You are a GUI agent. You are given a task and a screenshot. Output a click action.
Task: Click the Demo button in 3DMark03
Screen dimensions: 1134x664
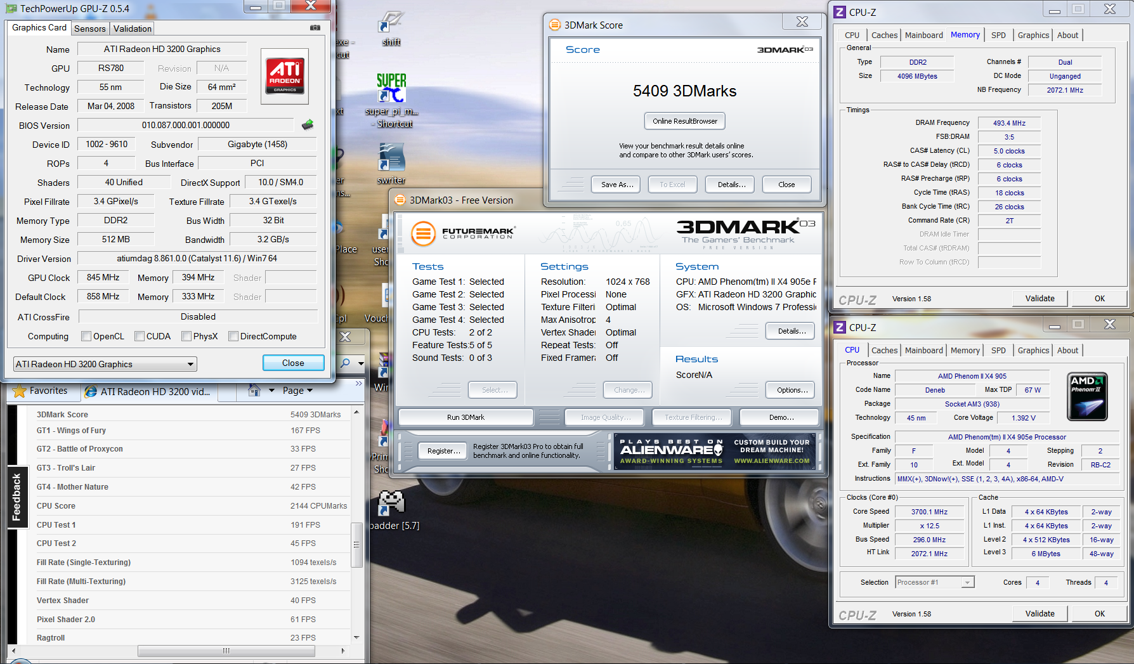[779, 417]
